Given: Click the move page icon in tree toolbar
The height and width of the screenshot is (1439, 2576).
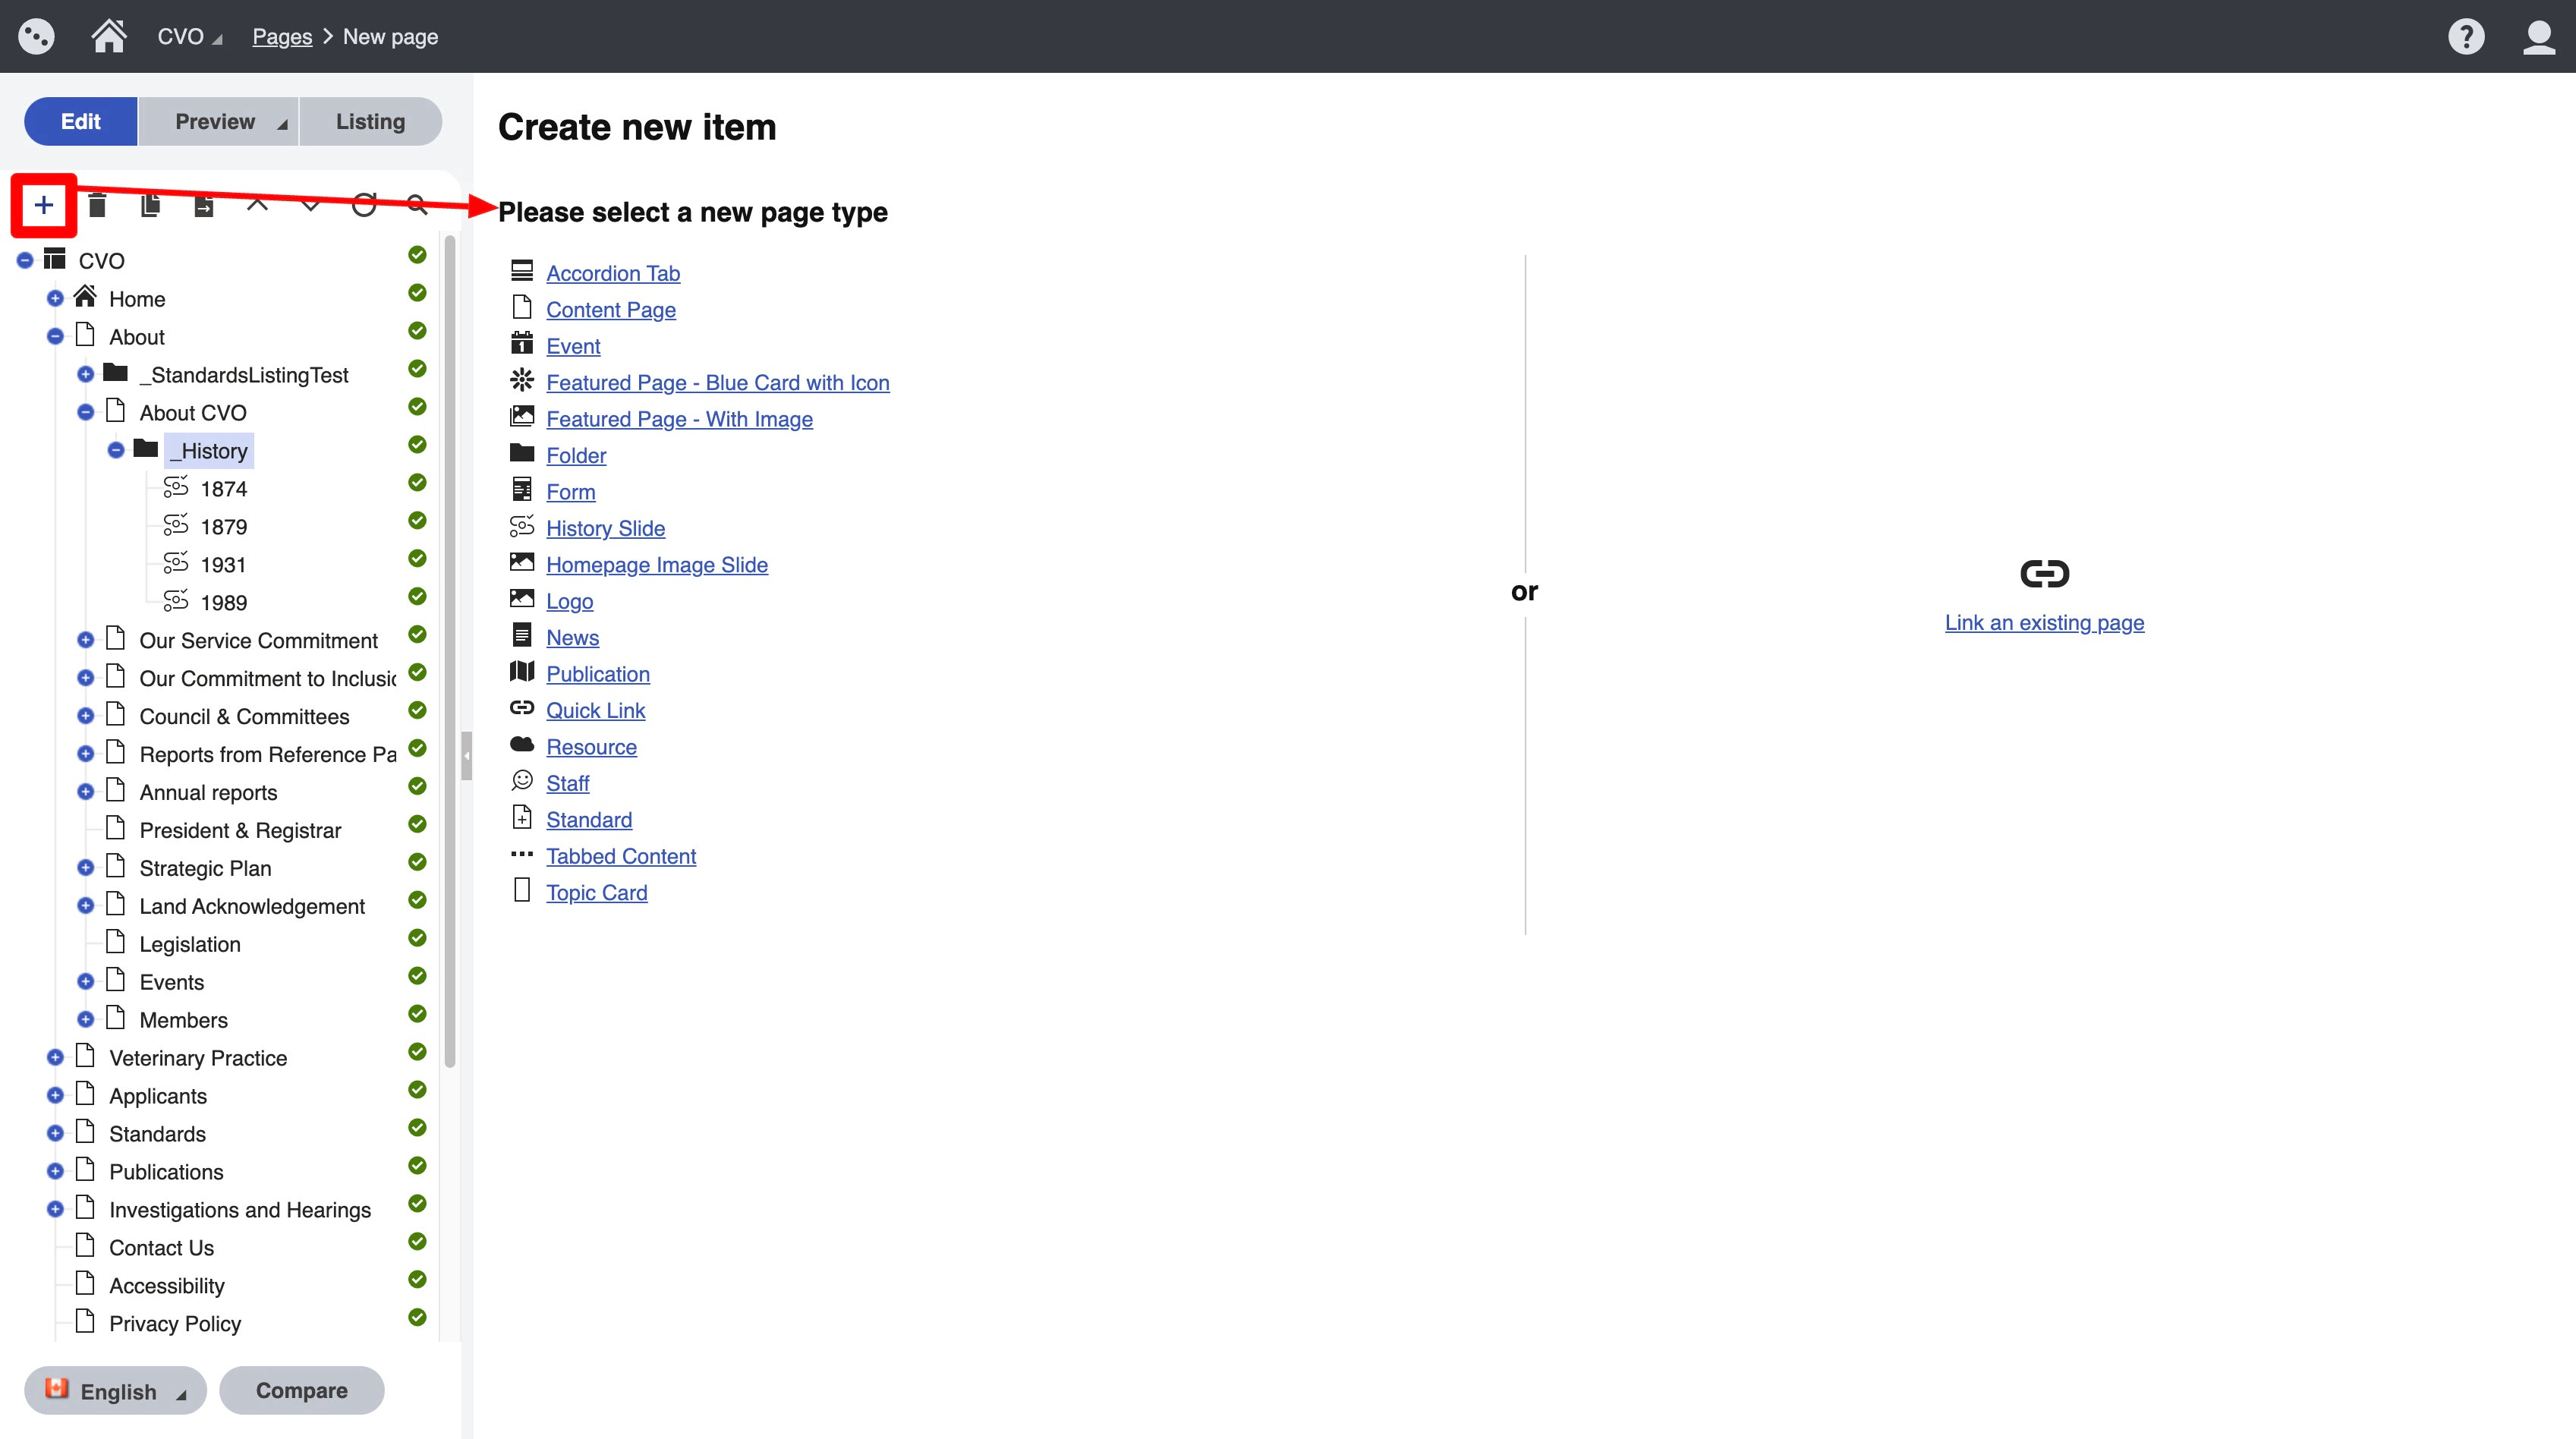Looking at the screenshot, I should point(203,205).
